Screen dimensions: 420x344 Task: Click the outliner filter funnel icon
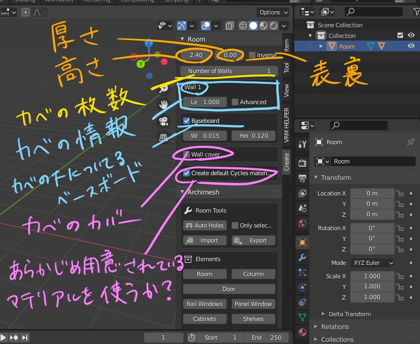416,12
